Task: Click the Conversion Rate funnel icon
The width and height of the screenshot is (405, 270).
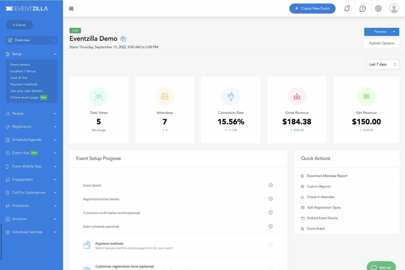Action: click(231, 96)
